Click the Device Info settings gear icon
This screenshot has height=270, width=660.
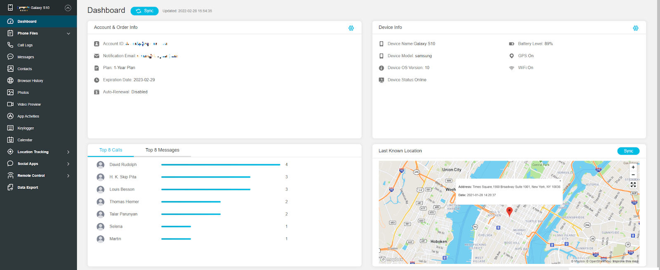tap(635, 28)
